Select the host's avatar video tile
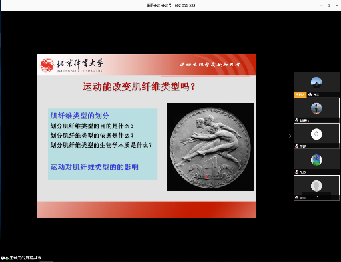The height and width of the screenshot is (262, 341). tap(316, 82)
